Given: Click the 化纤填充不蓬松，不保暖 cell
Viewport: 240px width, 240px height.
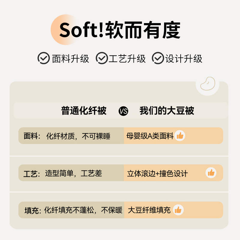Looking at the screenshot, I should pyautogui.click(x=83, y=210).
